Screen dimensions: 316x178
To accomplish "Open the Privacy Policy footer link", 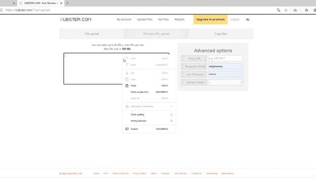I will pos(140,174).
